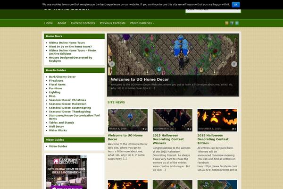
Task: Open Current Contests menu item
Action: point(83,23)
